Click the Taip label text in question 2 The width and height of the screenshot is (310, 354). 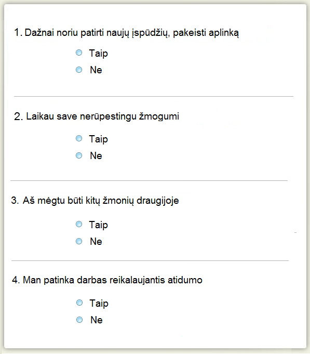click(99, 139)
